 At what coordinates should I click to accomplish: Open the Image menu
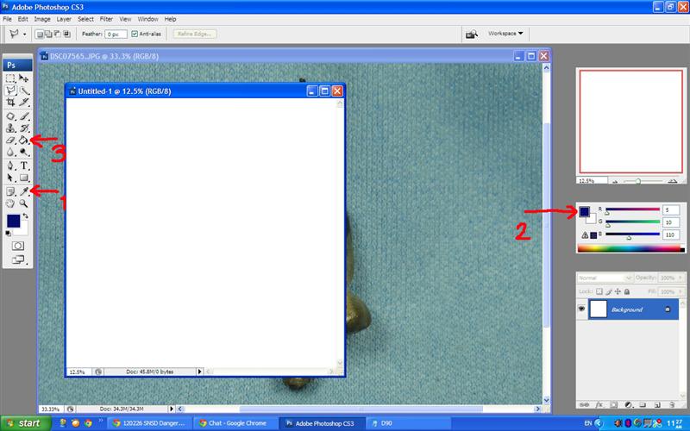point(41,18)
